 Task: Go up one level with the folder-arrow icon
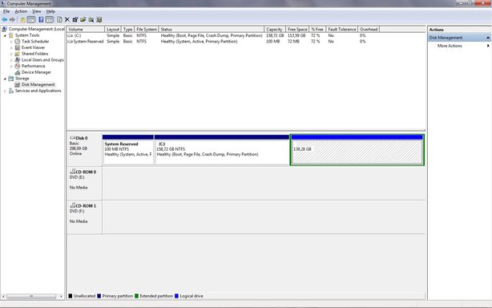click(22, 19)
